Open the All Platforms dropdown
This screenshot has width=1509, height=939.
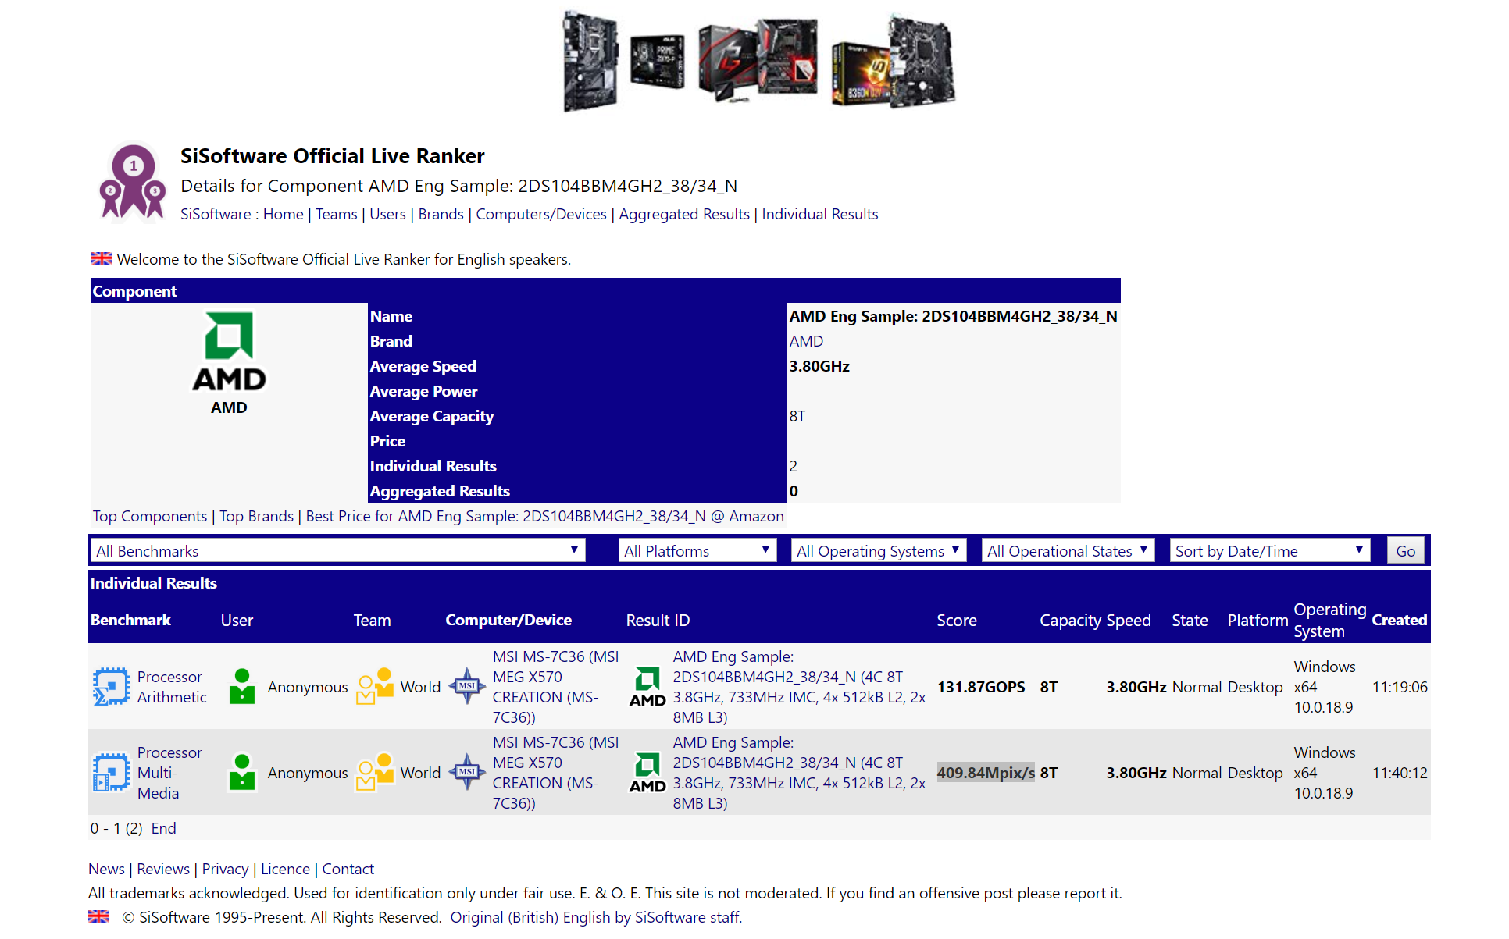click(x=697, y=551)
